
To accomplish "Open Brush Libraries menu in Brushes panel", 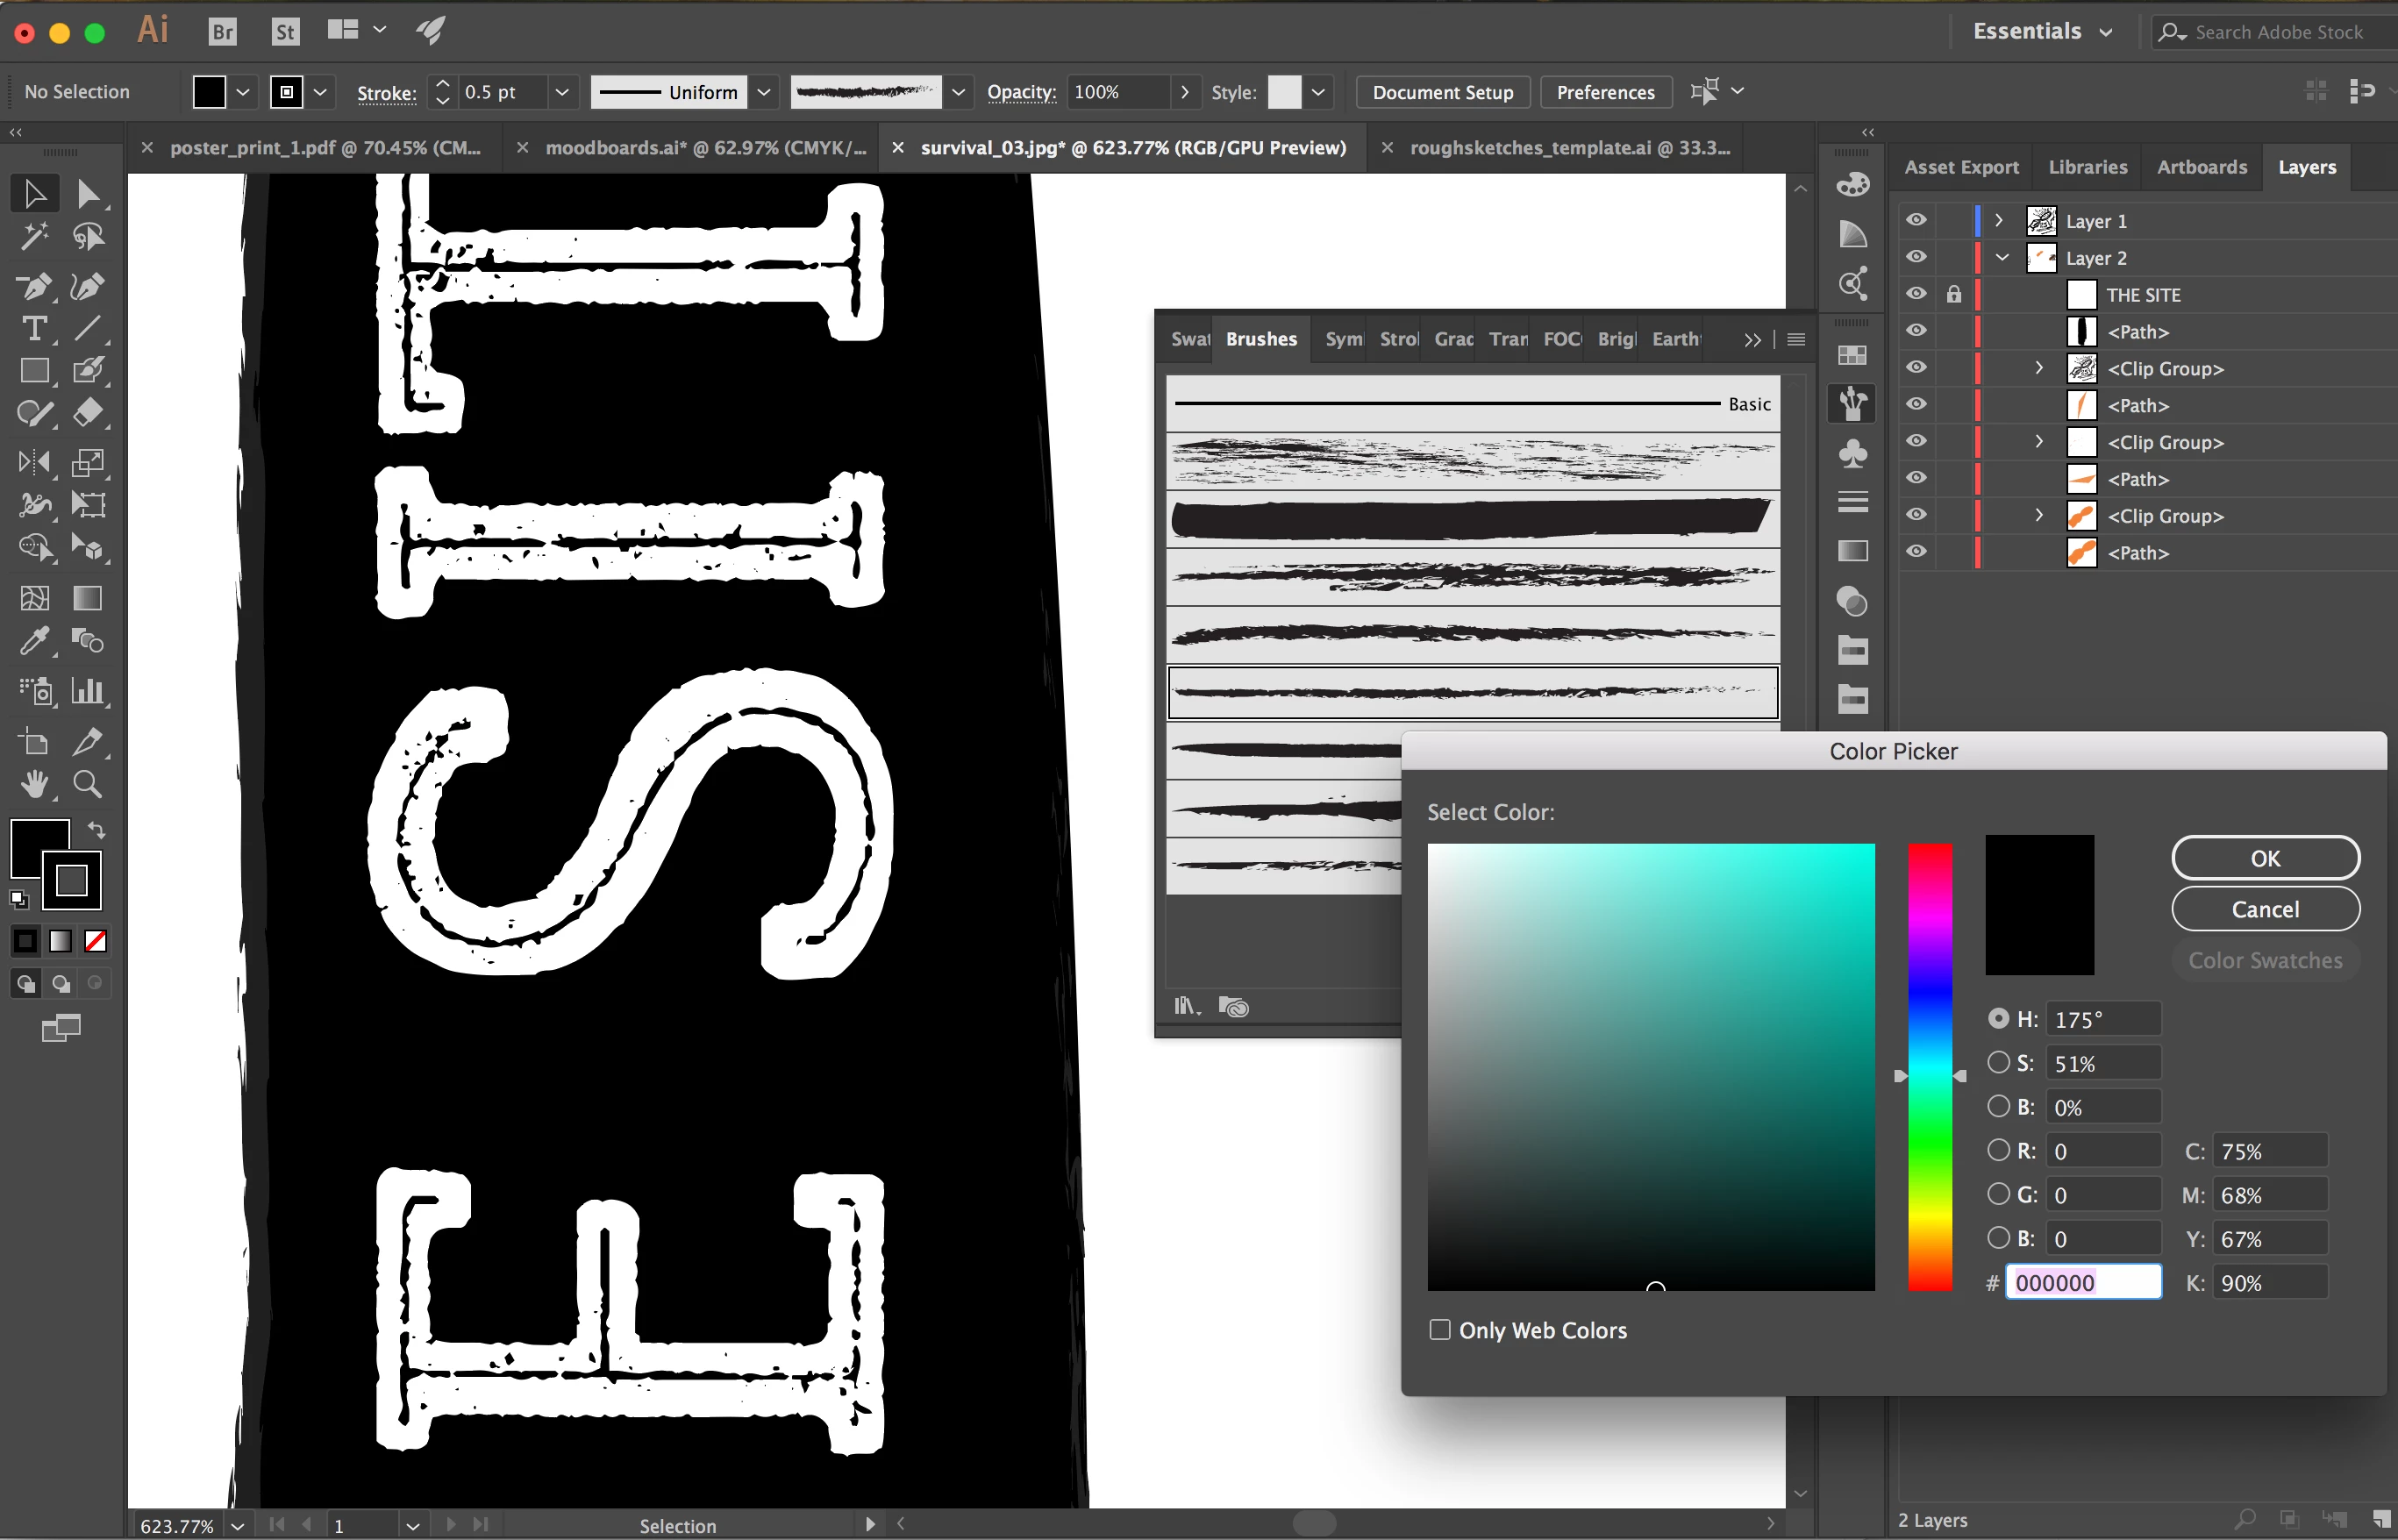I will point(1186,1006).
